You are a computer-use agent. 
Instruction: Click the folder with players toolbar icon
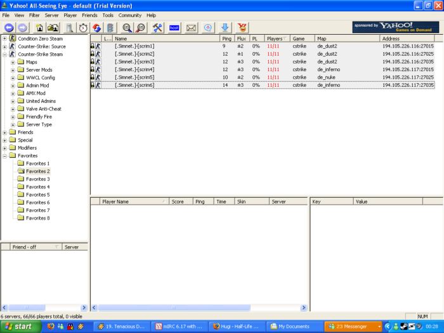tap(53, 28)
